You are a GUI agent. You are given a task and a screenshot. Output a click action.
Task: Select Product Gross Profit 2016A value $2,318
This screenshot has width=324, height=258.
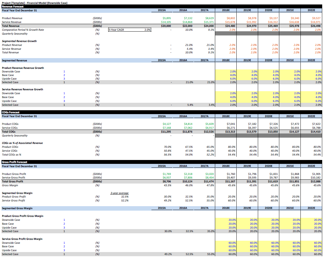(x=188, y=174)
